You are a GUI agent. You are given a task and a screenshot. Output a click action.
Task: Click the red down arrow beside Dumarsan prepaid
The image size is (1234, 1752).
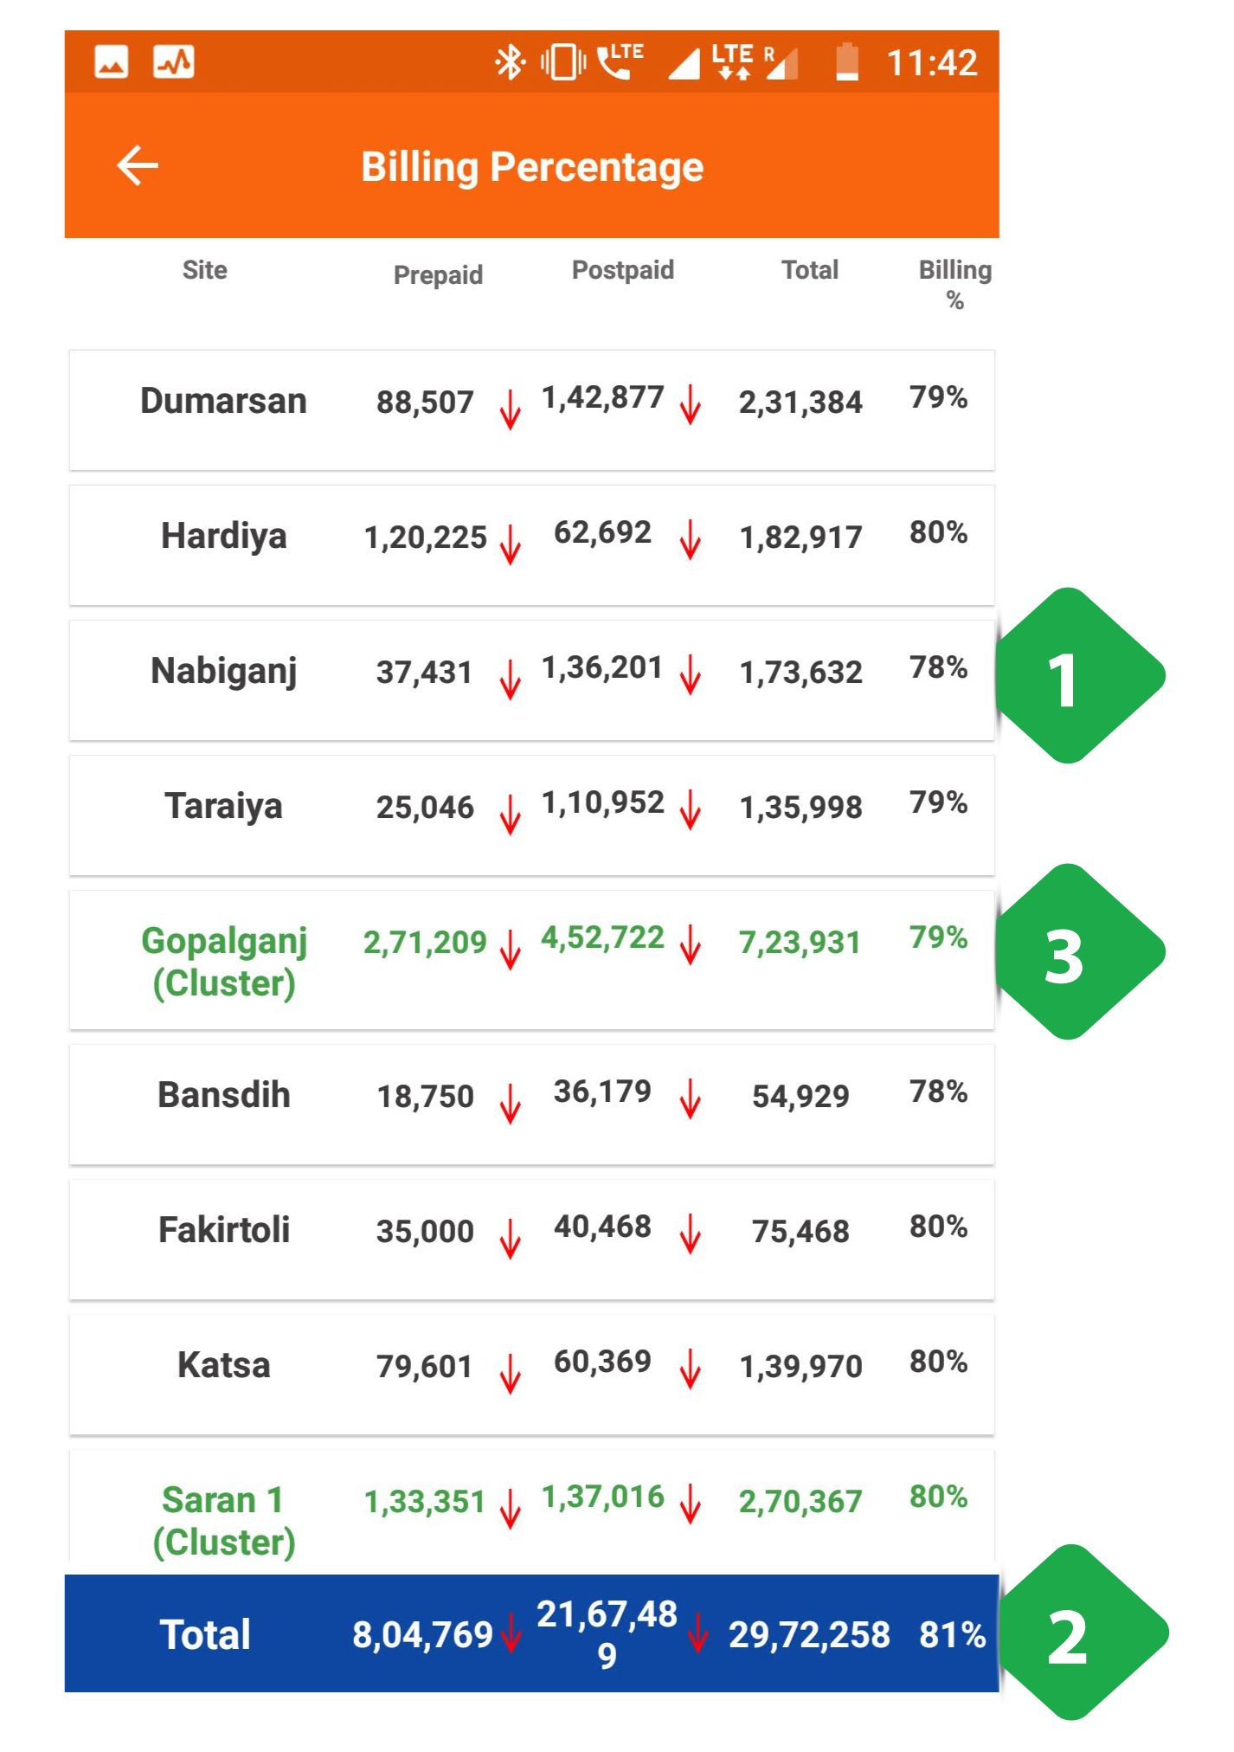pyautogui.click(x=511, y=409)
